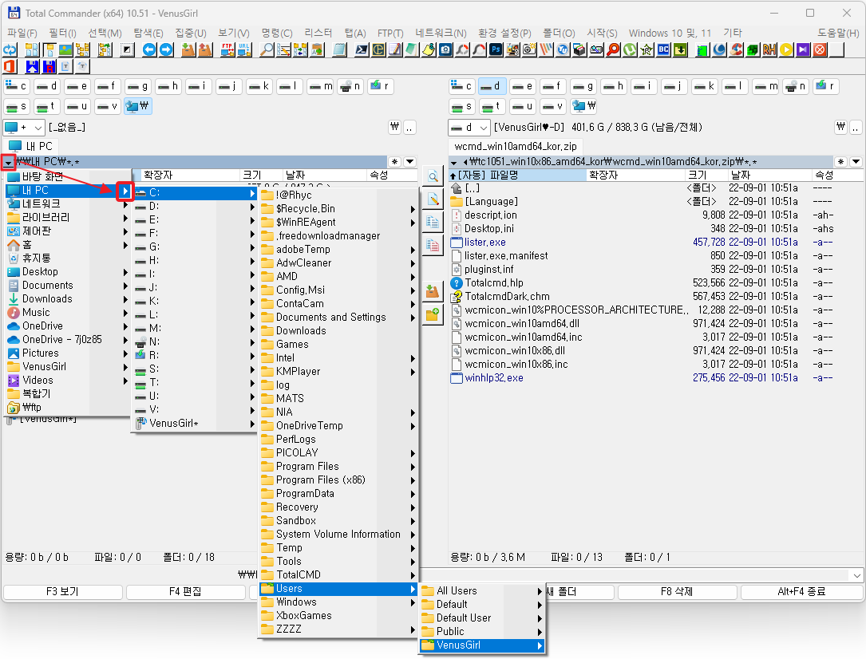Open the 환경 설정(P) menu
This screenshot has width=866, height=659.
(504, 34)
